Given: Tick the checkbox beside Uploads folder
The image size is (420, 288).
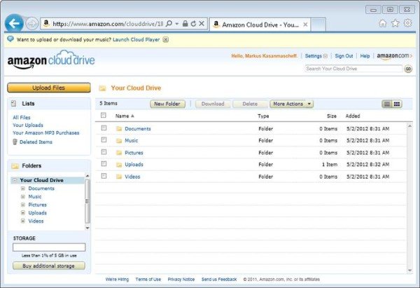Looking at the screenshot, I should (104, 164).
